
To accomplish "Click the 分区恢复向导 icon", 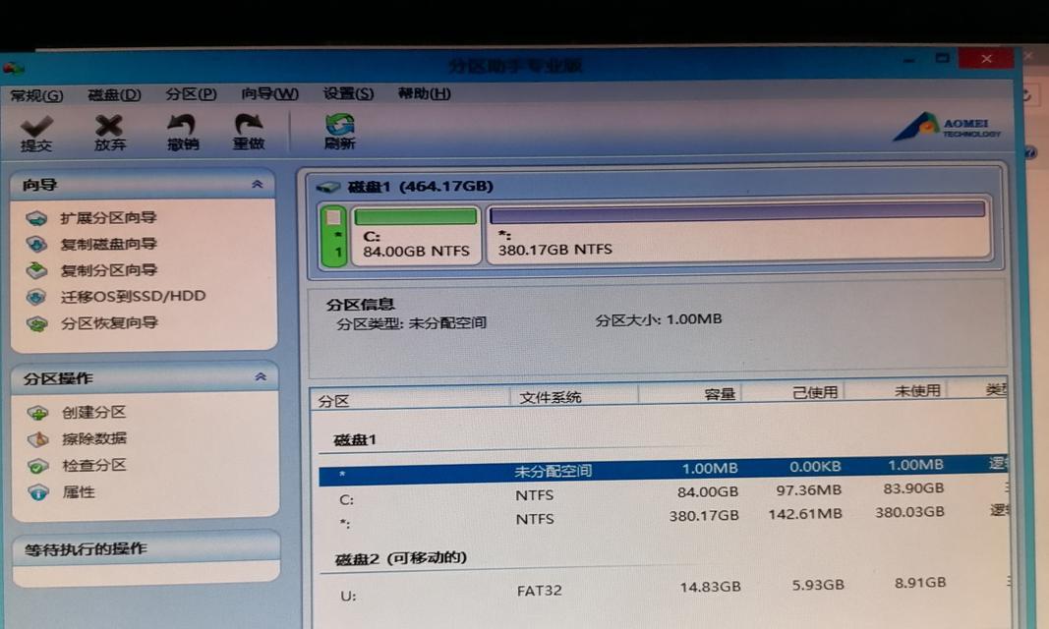I will pyautogui.click(x=36, y=324).
